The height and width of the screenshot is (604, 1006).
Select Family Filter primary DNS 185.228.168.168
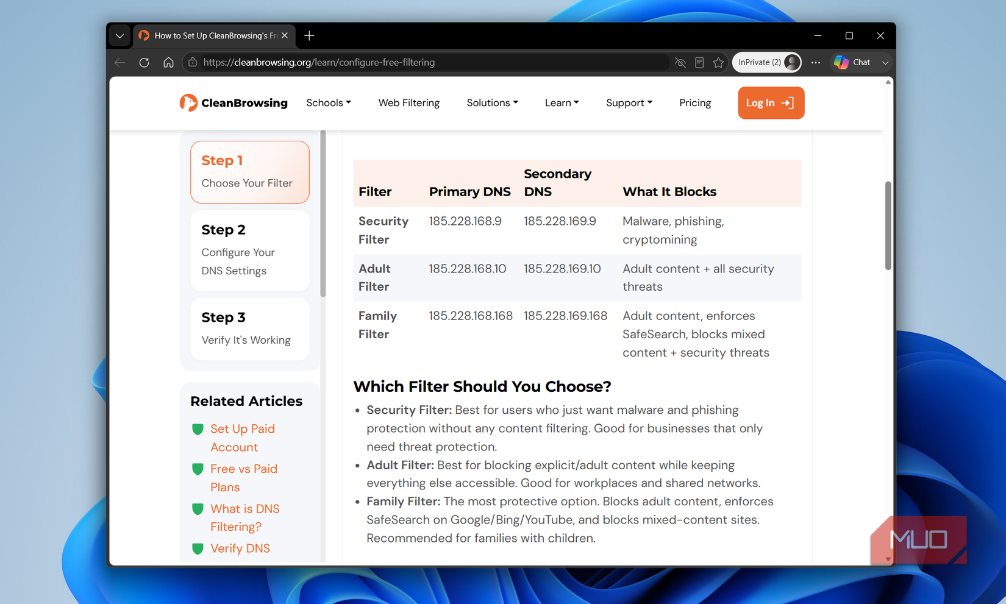click(471, 316)
